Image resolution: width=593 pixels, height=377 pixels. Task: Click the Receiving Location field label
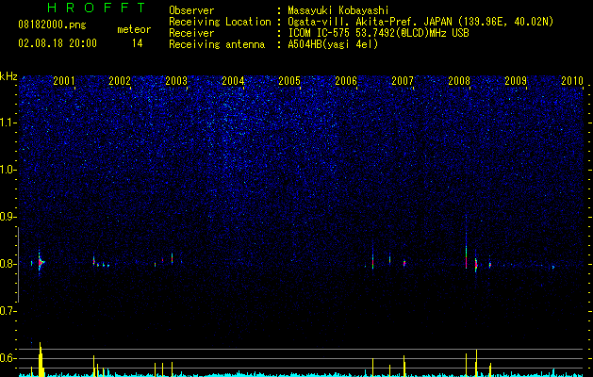click(x=220, y=22)
